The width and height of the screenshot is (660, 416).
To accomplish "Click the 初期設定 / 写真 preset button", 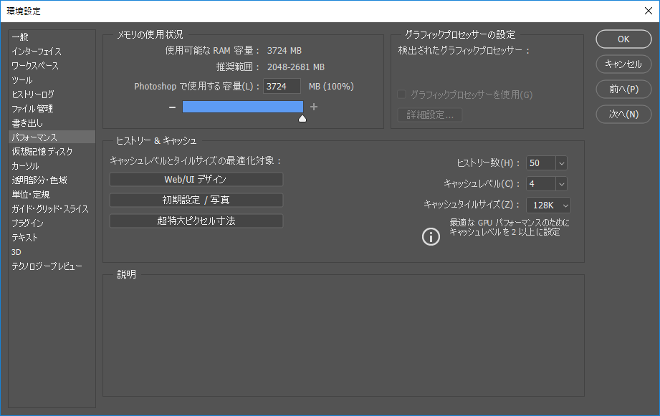I will point(196,200).
